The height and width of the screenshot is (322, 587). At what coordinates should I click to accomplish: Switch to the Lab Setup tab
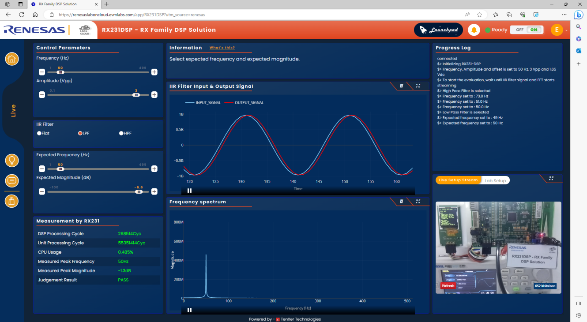494,180
